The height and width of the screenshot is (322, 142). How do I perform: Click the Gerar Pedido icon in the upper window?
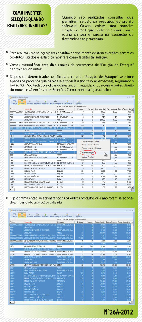tap(67, 102)
